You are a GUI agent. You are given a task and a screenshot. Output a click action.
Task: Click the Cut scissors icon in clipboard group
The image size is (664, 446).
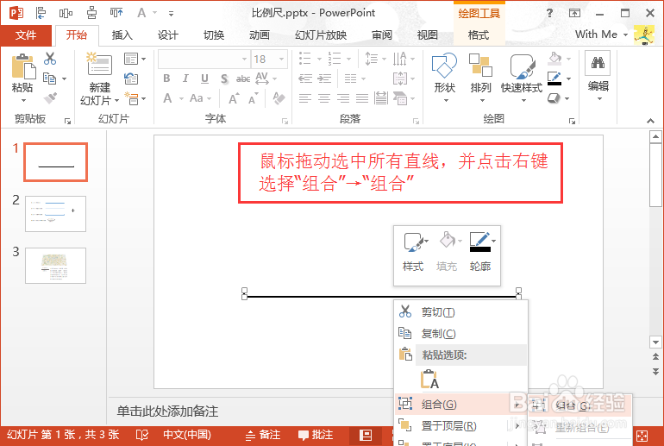point(50,59)
